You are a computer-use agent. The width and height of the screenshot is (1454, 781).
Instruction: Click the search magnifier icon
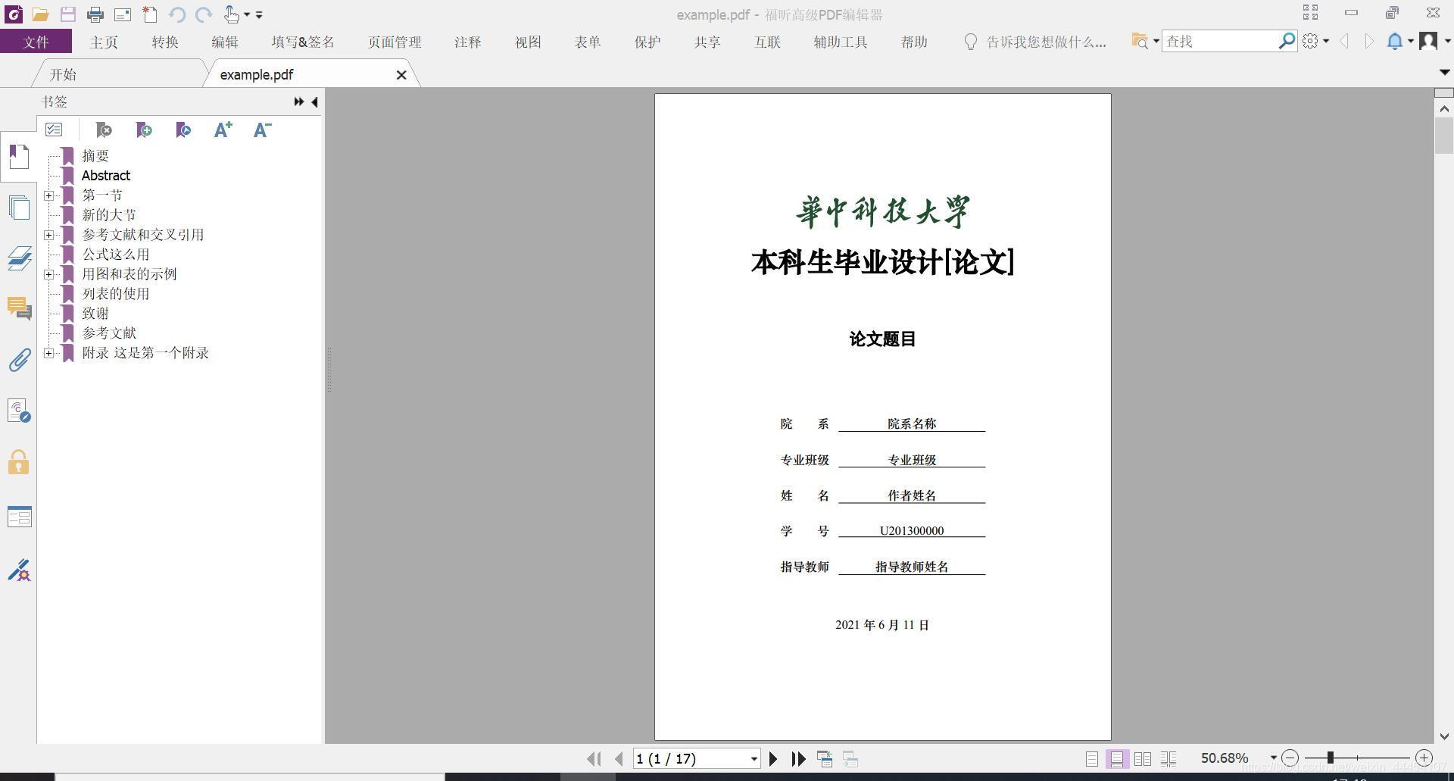coord(1287,41)
